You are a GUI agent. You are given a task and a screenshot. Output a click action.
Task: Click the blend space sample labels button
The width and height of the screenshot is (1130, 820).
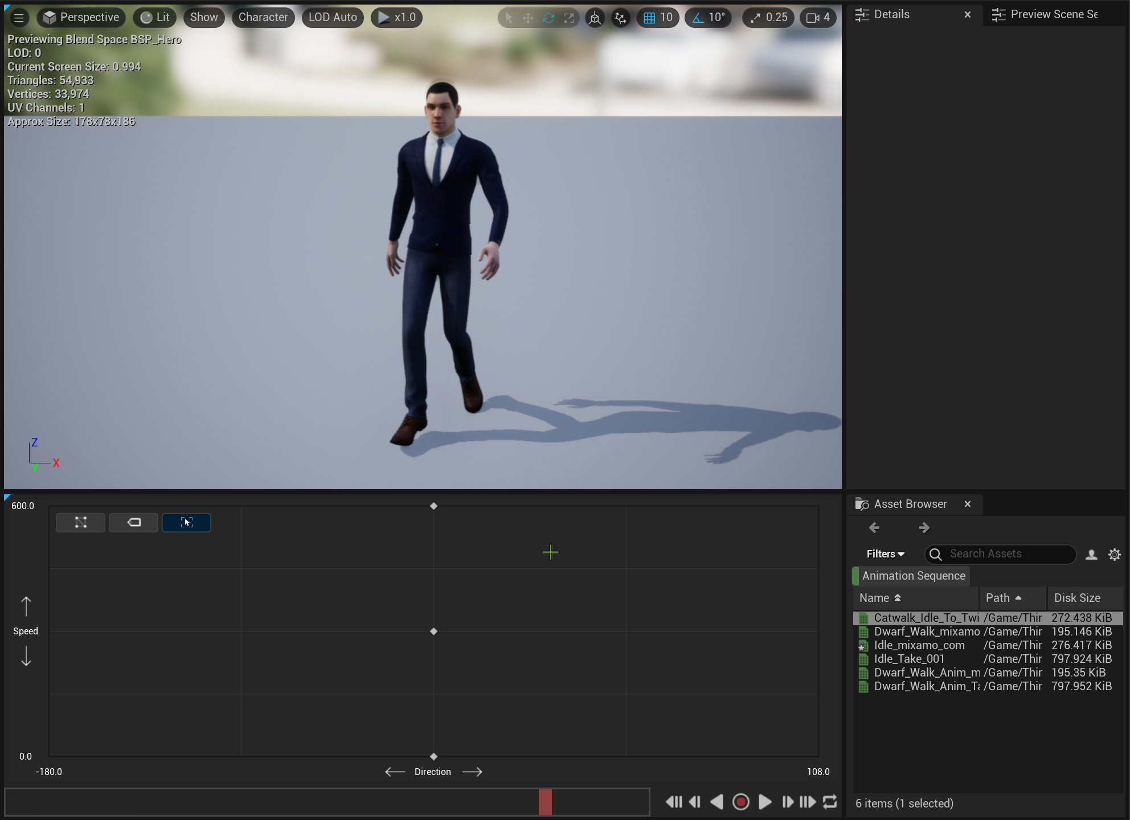133,522
